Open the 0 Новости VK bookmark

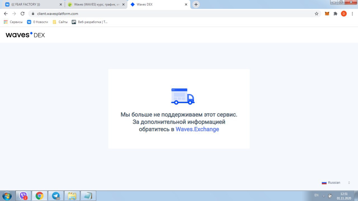(37, 22)
